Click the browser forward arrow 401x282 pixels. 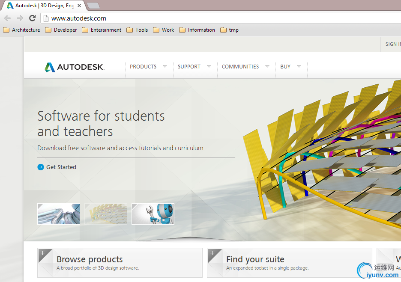click(x=20, y=18)
